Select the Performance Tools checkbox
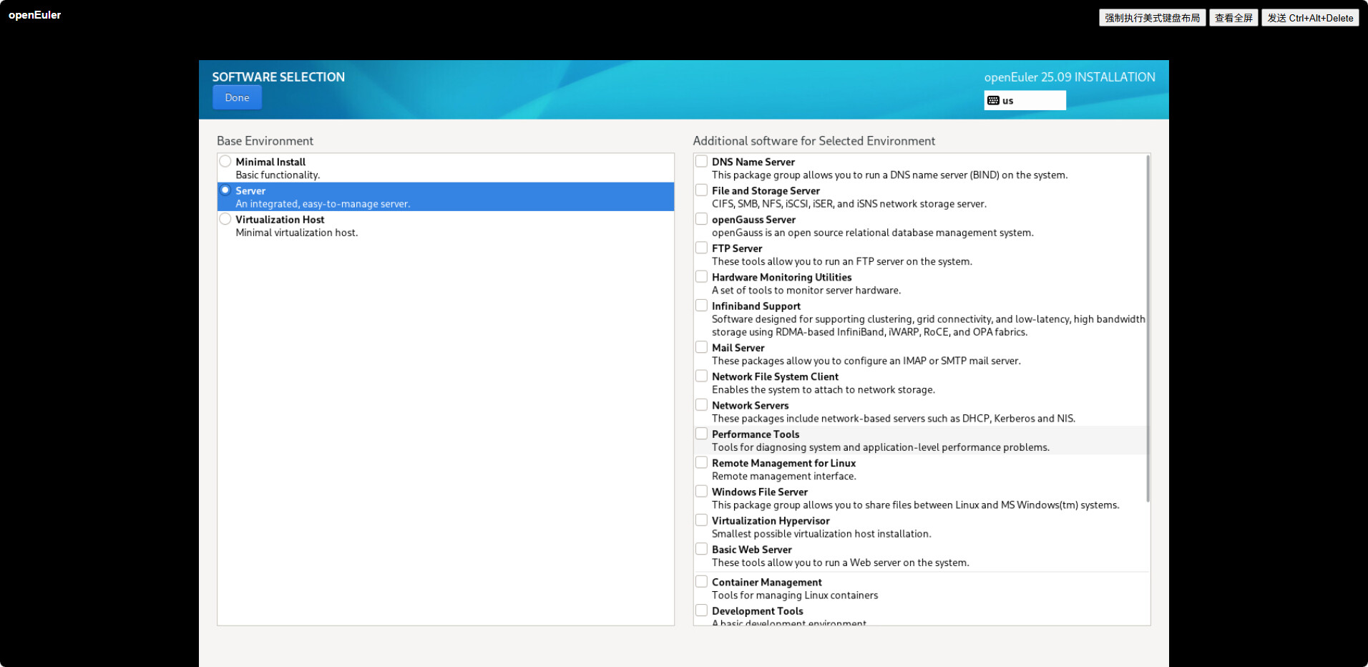The image size is (1368, 667). [702, 434]
